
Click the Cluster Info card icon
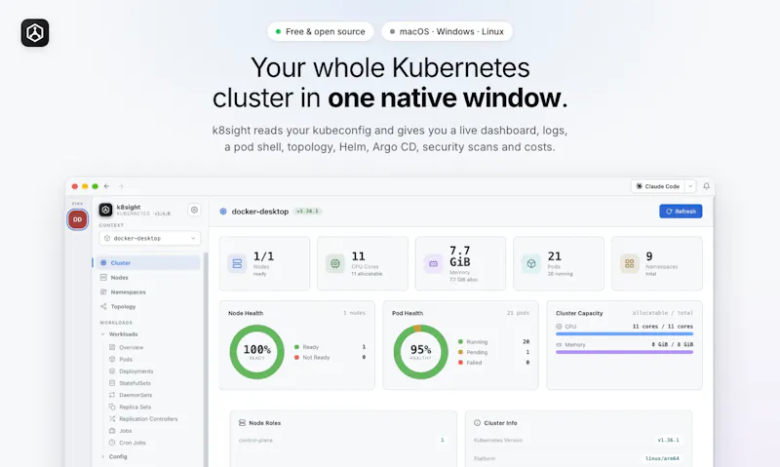point(477,423)
